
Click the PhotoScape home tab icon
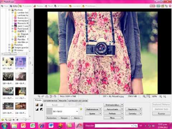83,6
